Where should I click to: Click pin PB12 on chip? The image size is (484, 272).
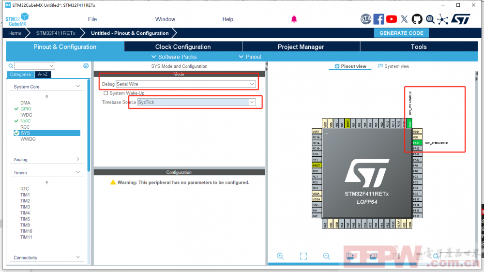tap(417, 216)
